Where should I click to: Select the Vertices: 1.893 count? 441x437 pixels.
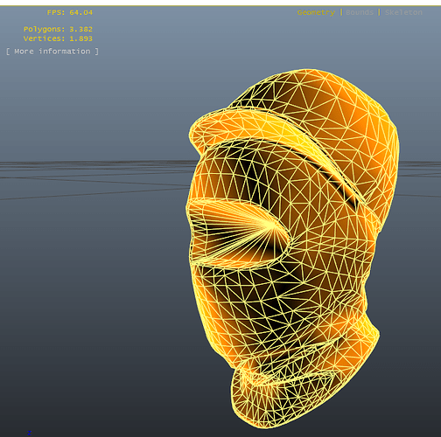pyautogui.click(x=58, y=38)
